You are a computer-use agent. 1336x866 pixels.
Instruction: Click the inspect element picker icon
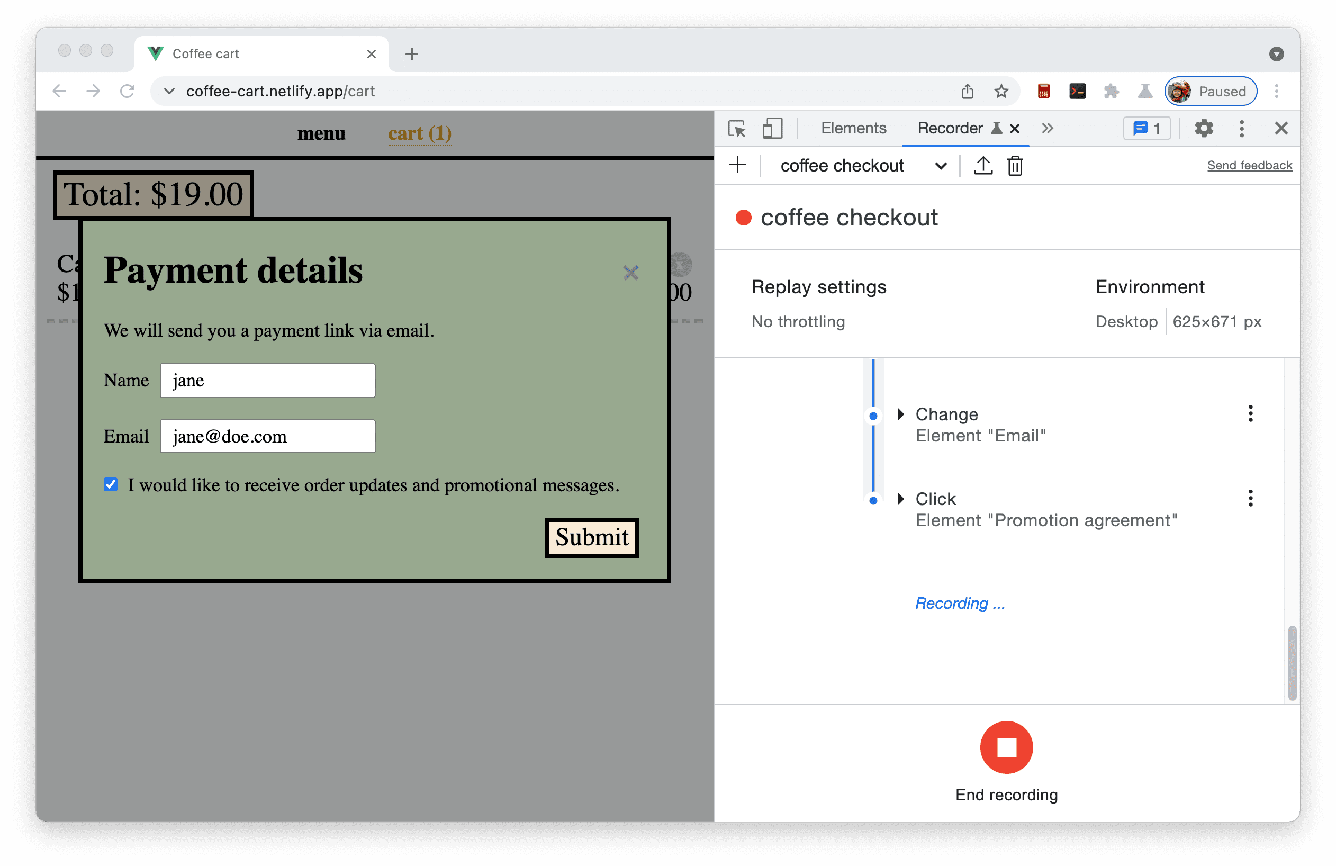[x=738, y=128]
